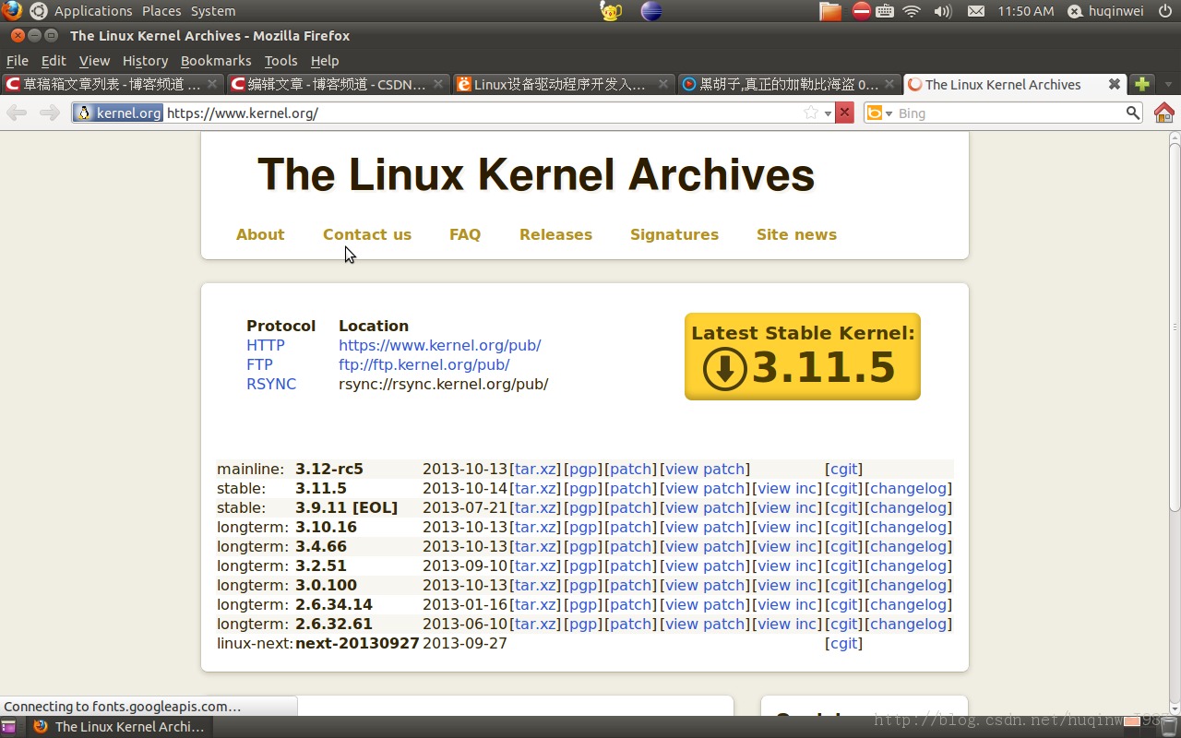Viewport: 1181px width, 738px height.
Task: Open the Bookmarks menu
Action: click(x=216, y=61)
